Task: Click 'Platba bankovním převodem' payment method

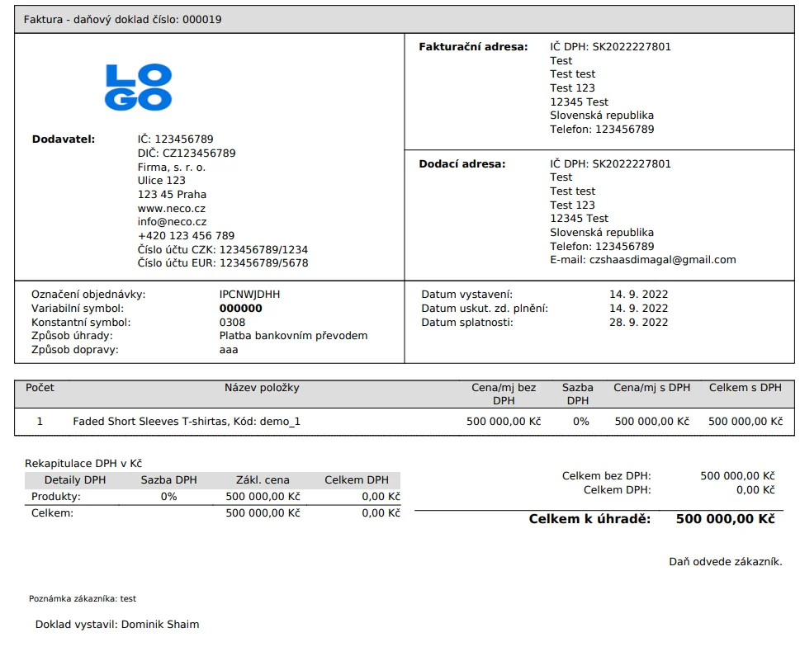Action: (293, 336)
